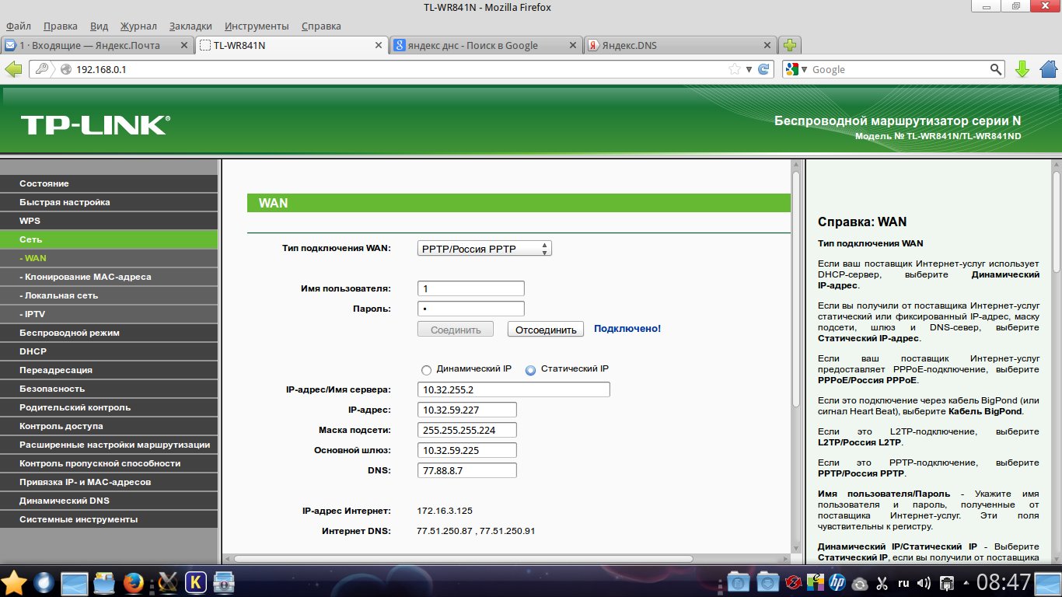Click the Отсоединить button

[x=546, y=330]
